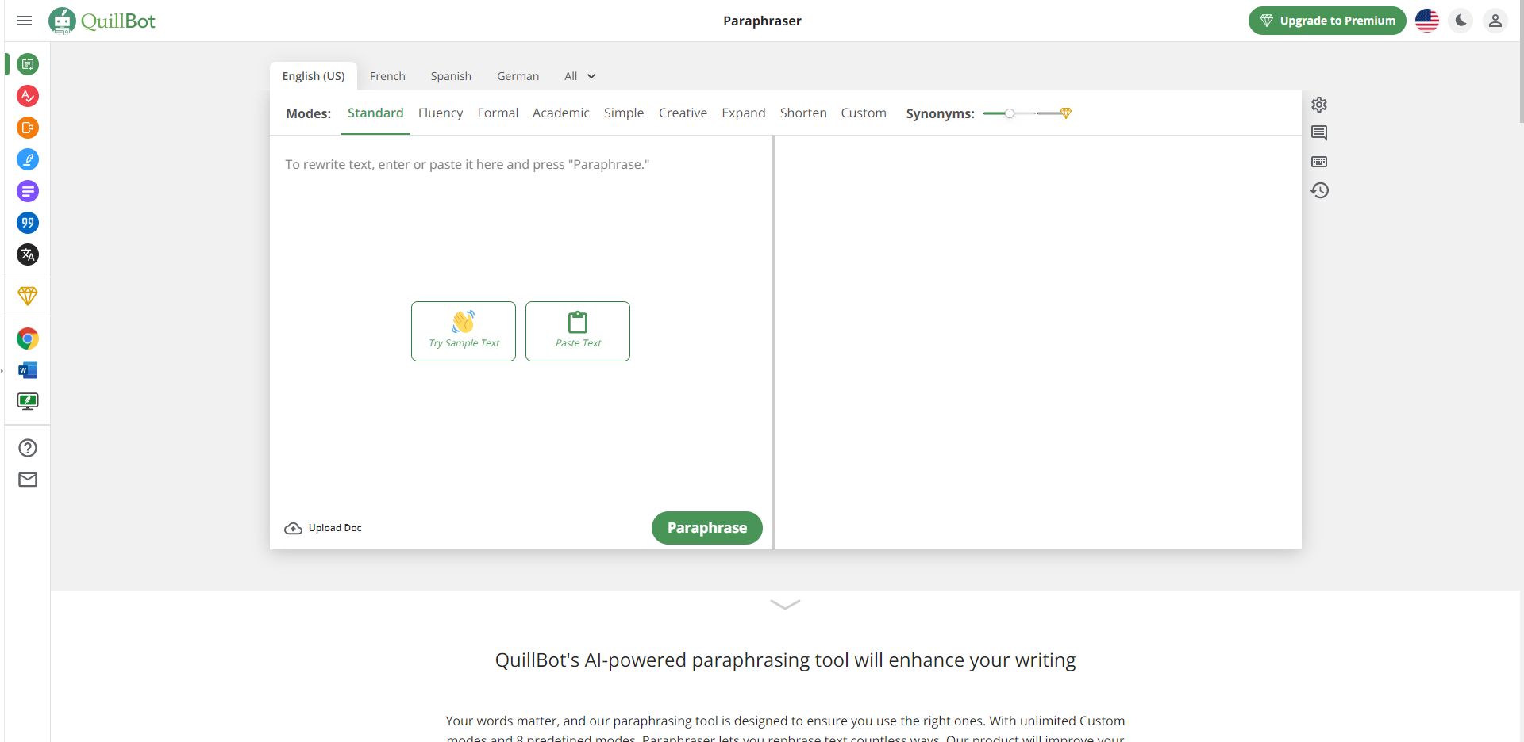Switch to the French language tab
1524x742 pixels.
point(387,76)
